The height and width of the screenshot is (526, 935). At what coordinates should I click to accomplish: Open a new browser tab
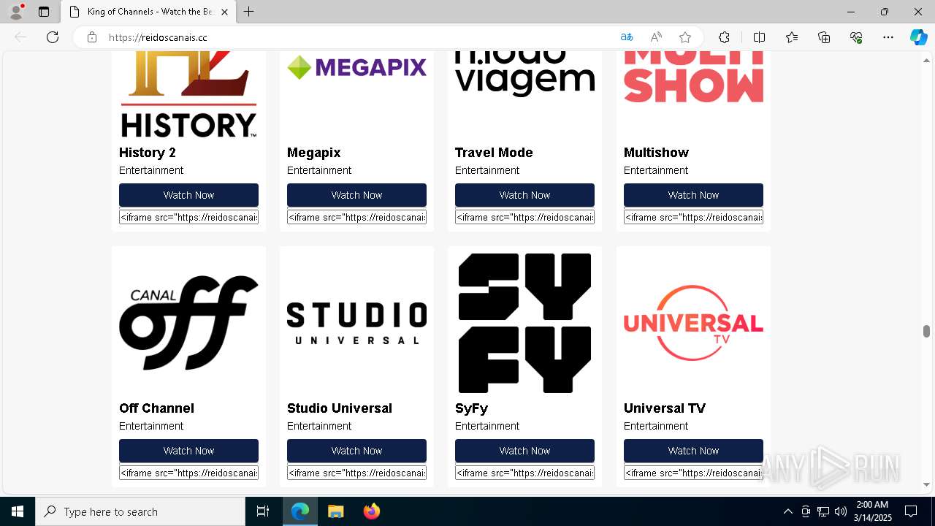pyautogui.click(x=249, y=12)
